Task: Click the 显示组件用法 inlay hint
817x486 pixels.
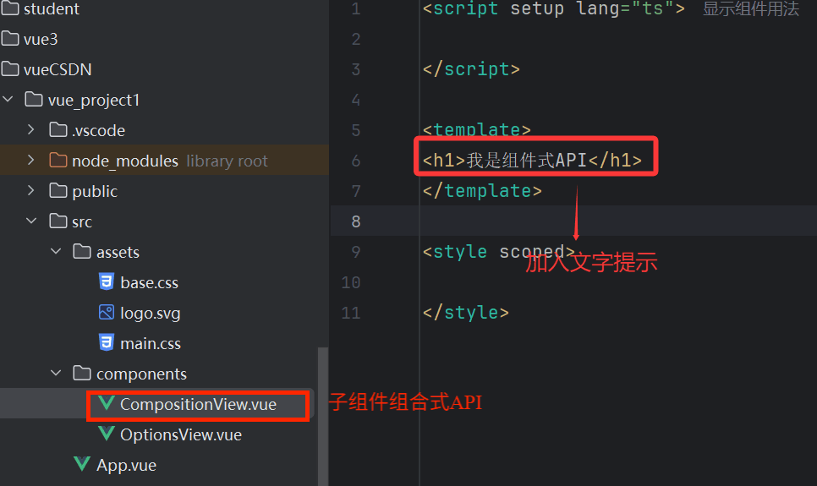Action: 751,8
